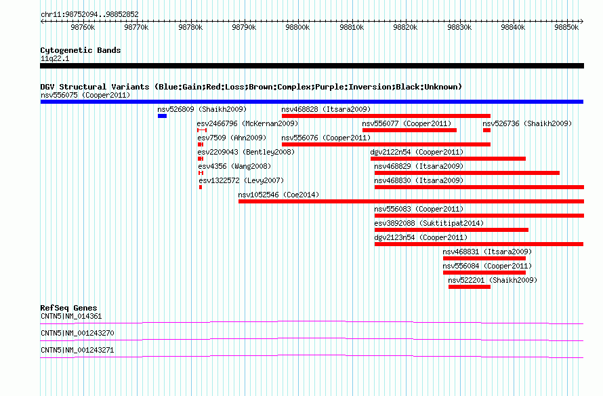Viewport: 603px width, 396px height.
Task: Click esv1322572 (Levy2007) label
Action: [241, 180]
